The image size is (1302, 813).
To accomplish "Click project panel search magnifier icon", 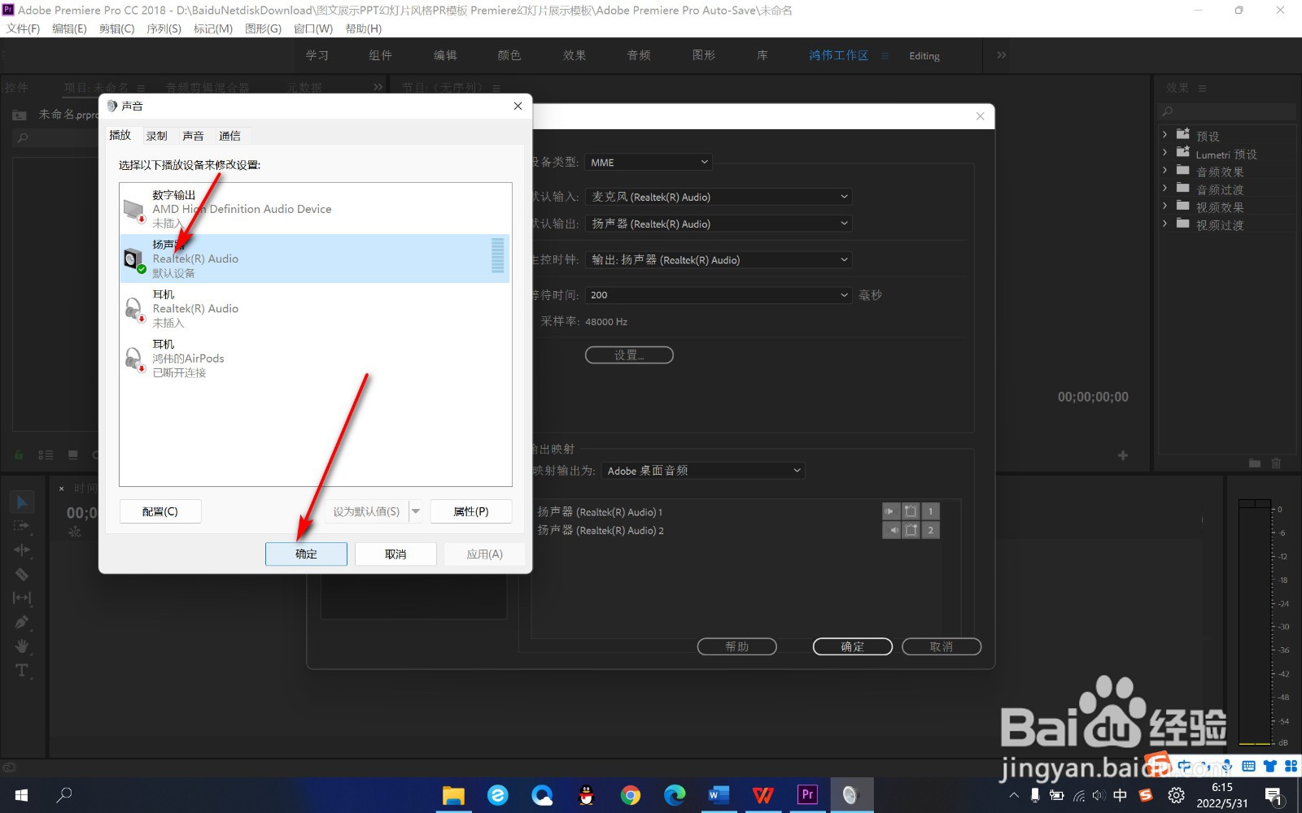I will click(x=23, y=138).
